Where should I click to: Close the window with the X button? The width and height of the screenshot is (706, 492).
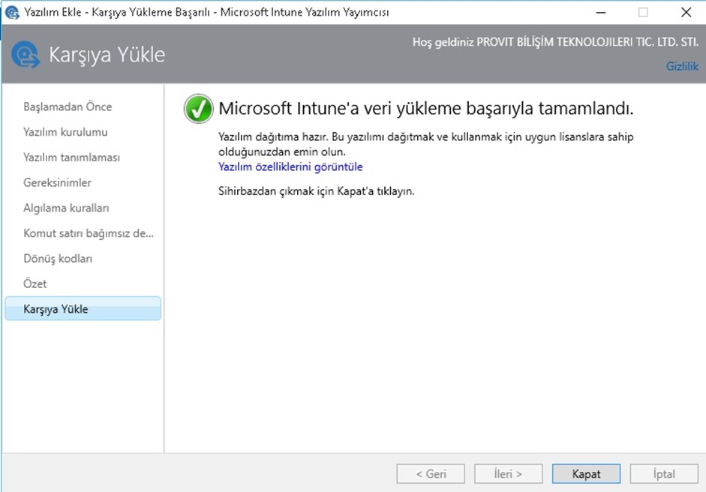click(x=686, y=12)
